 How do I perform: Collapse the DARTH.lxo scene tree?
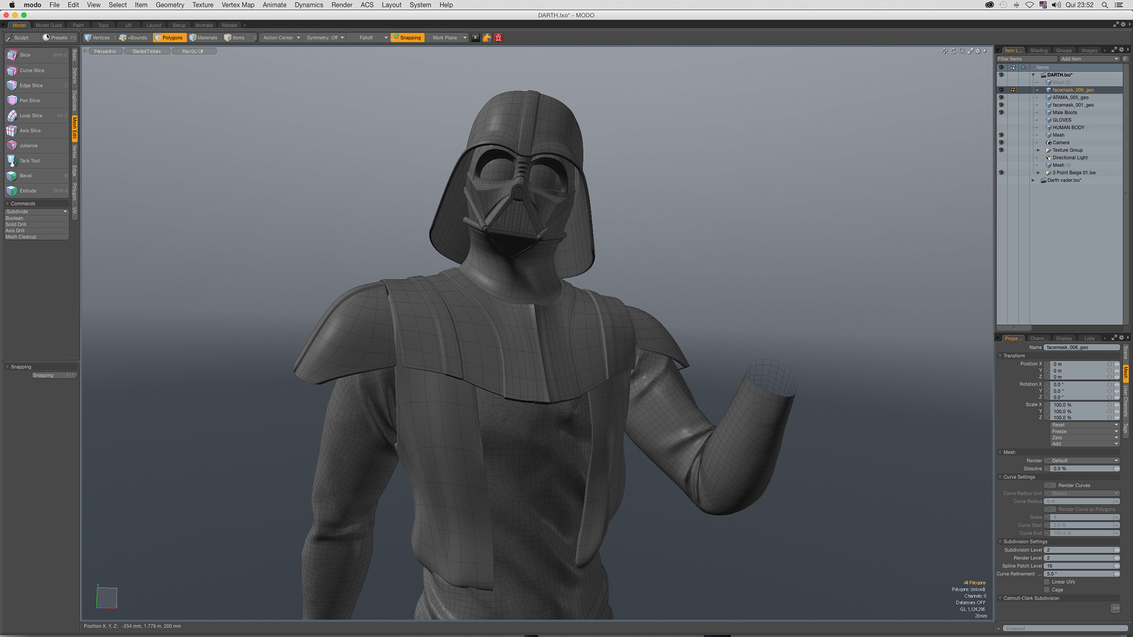point(1033,75)
